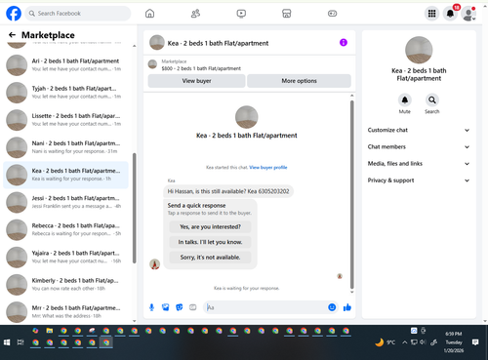Click the chat header title Kea listing

(218, 43)
